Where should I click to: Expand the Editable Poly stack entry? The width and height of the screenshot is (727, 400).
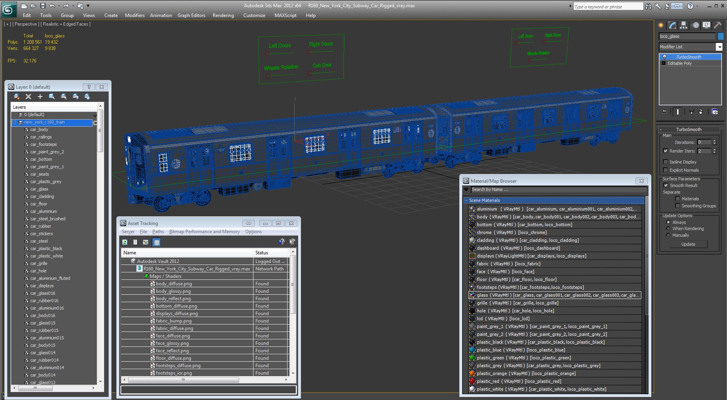click(663, 63)
